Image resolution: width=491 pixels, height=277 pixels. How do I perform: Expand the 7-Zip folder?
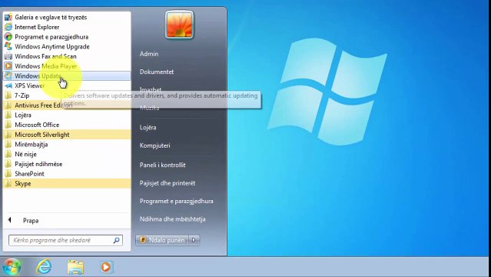point(67,95)
